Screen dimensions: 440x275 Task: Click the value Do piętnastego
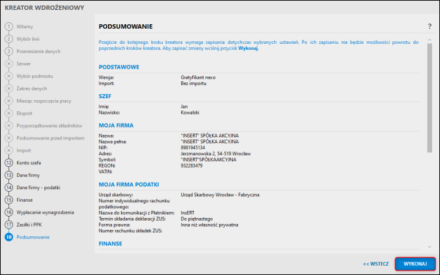pyautogui.click(x=197, y=219)
